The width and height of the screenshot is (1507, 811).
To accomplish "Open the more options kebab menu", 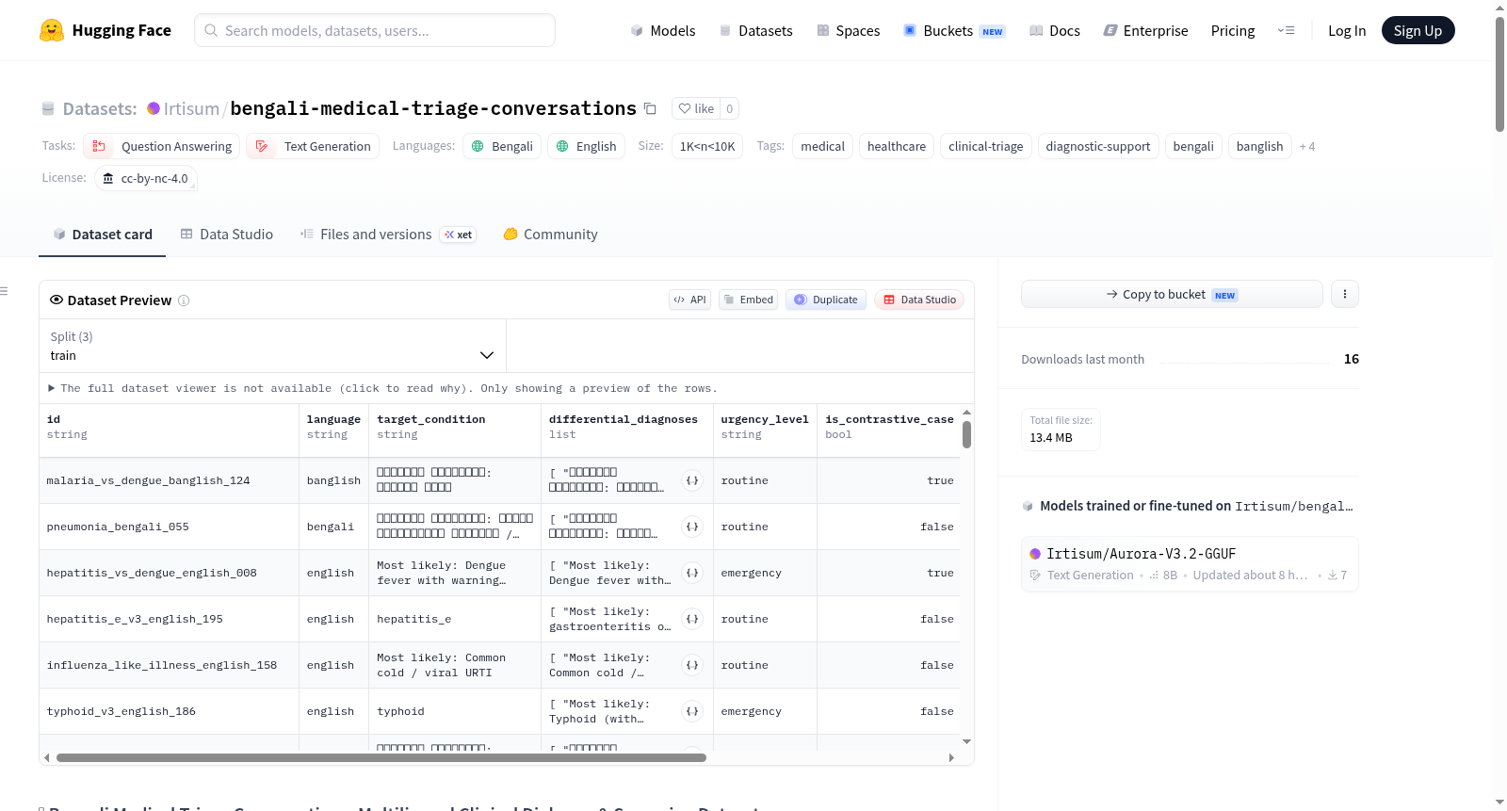I will [x=1344, y=294].
